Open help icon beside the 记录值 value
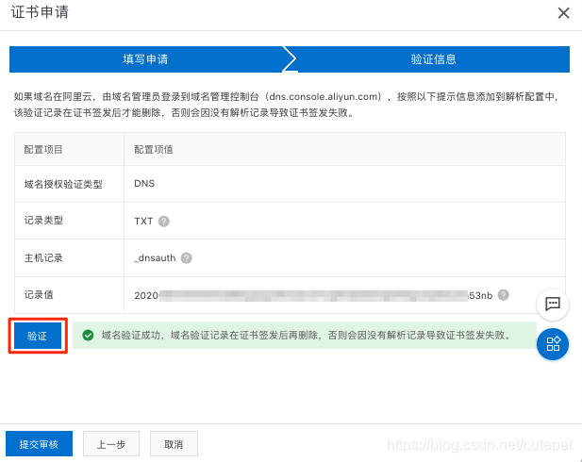 coord(504,295)
